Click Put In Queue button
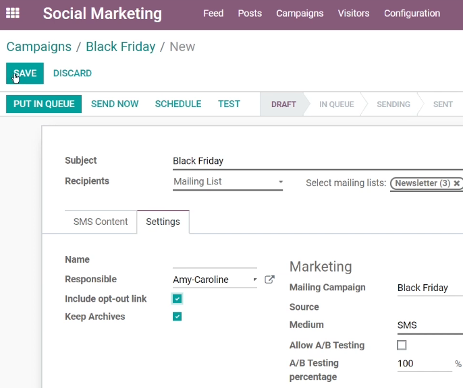This screenshot has width=463, height=388. (x=44, y=104)
